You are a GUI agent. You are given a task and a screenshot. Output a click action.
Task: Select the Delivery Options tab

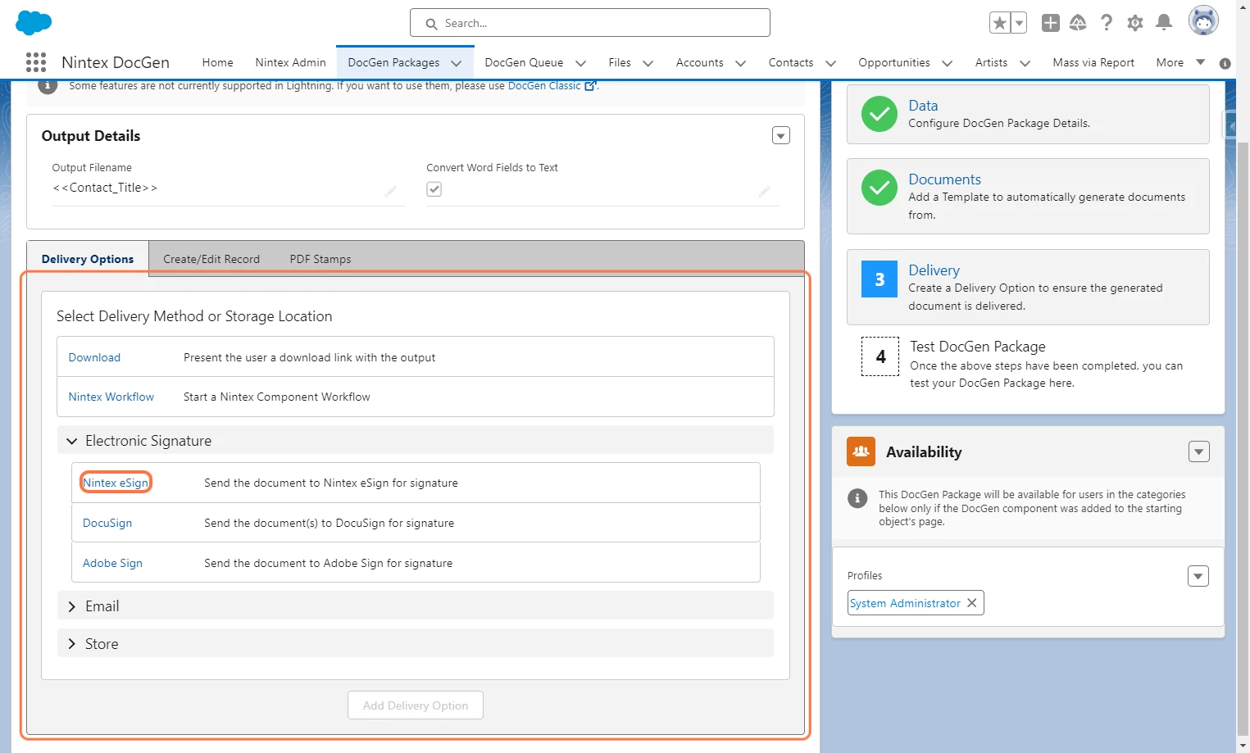coord(88,259)
